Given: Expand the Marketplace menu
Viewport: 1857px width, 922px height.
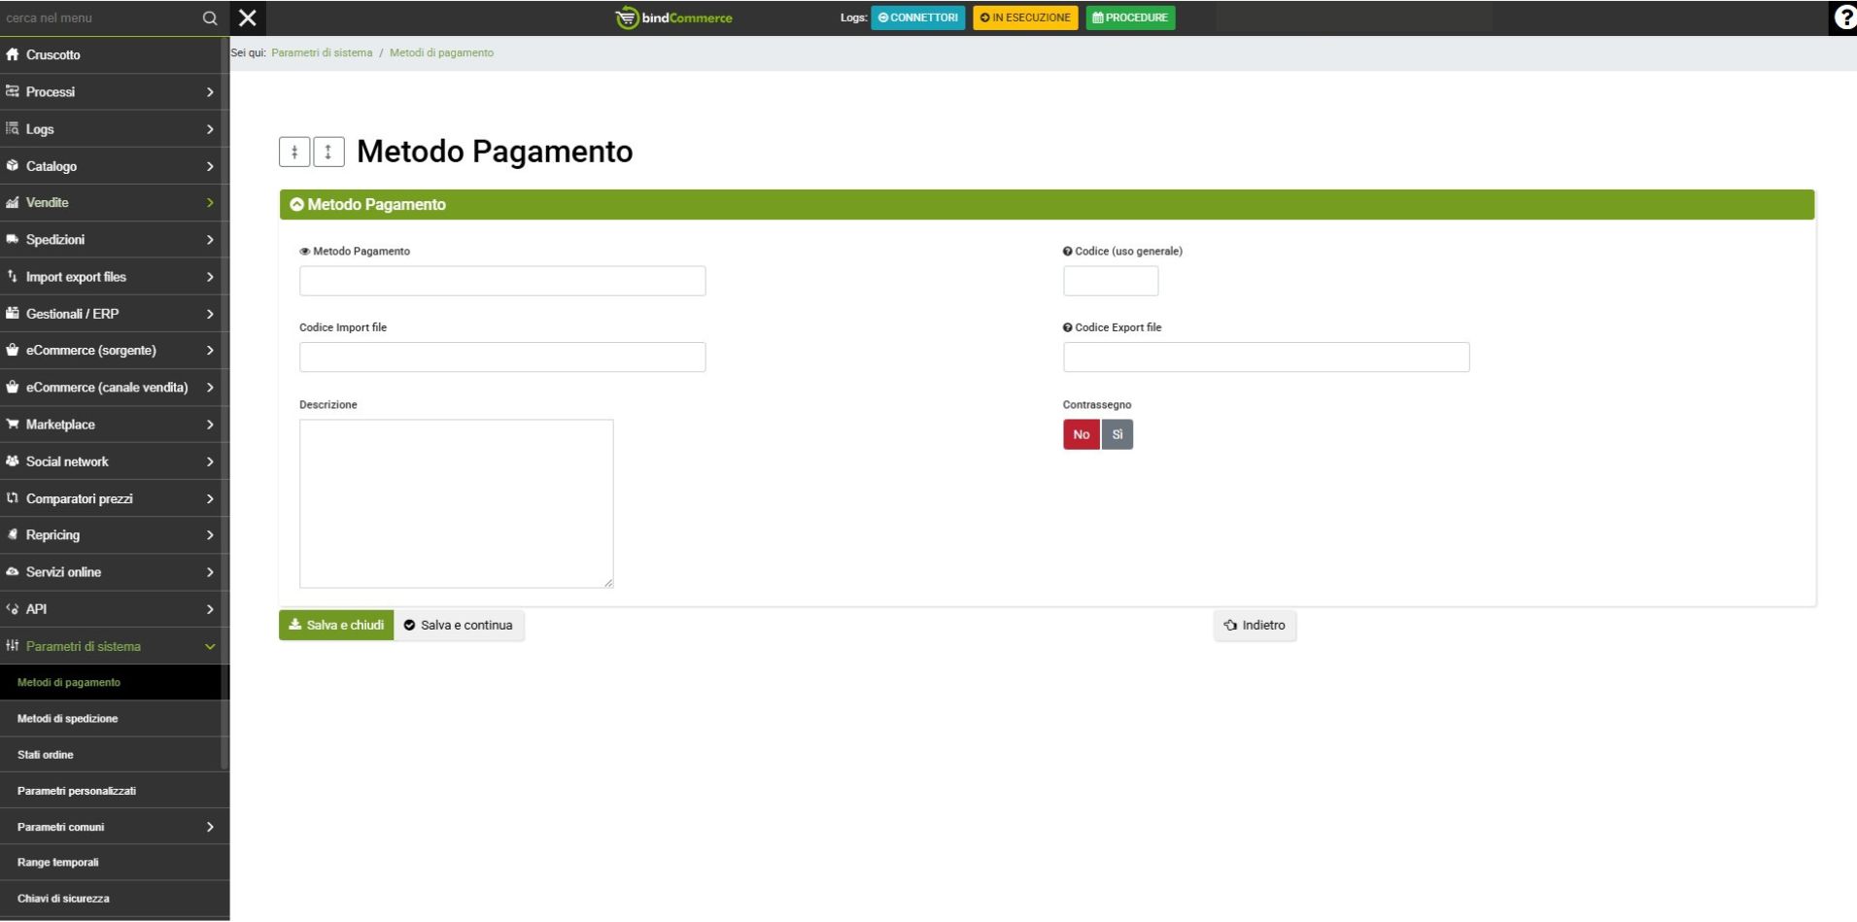Looking at the screenshot, I should pyautogui.click(x=114, y=425).
